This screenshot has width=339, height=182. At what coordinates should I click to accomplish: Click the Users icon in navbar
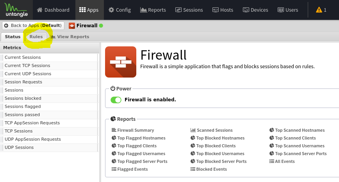point(281,10)
